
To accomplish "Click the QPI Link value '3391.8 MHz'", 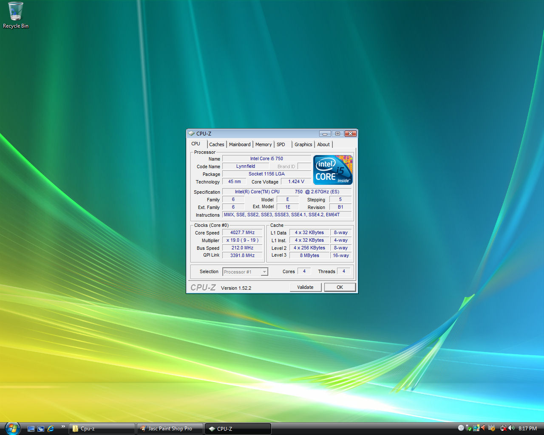I will pos(243,255).
